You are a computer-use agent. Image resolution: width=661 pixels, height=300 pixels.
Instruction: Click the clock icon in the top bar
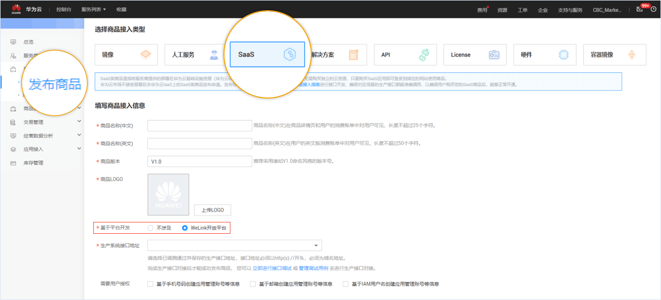(653, 9)
